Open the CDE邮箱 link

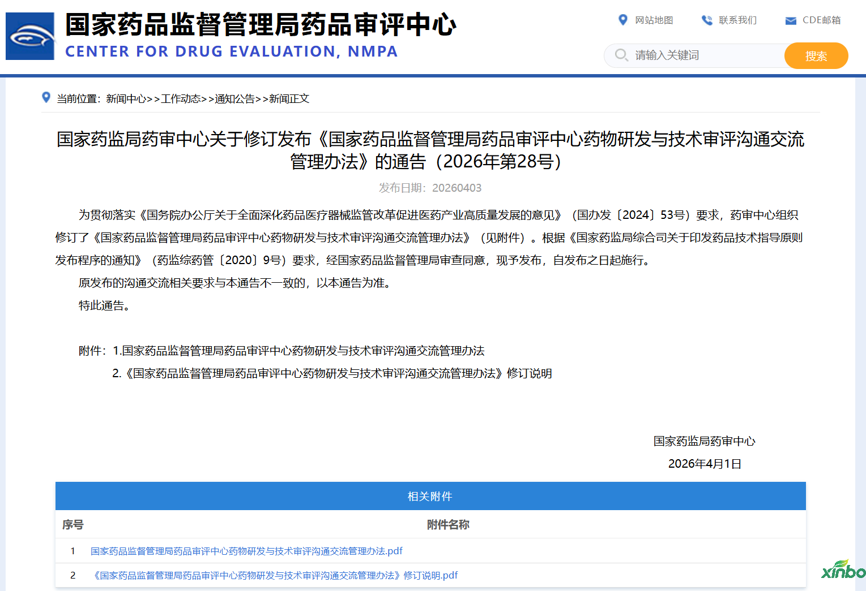[x=821, y=20]
